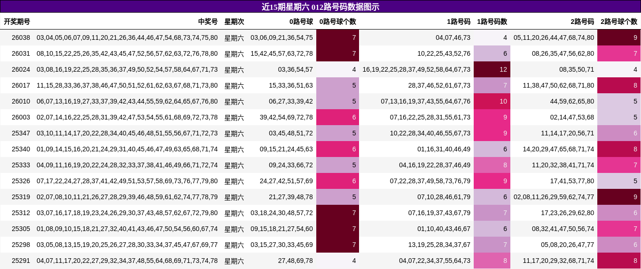Click the table title 近15期星期六 012路号码数据图示
The image size is (641, 269).
coord(320,7)
